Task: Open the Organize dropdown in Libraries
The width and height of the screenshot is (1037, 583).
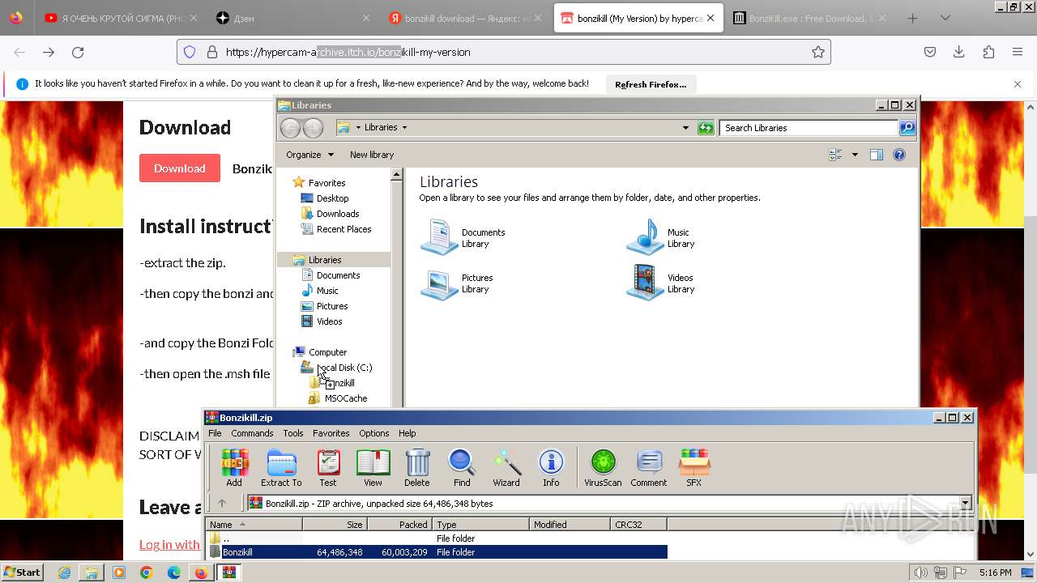Action: (x=309, y=155)
